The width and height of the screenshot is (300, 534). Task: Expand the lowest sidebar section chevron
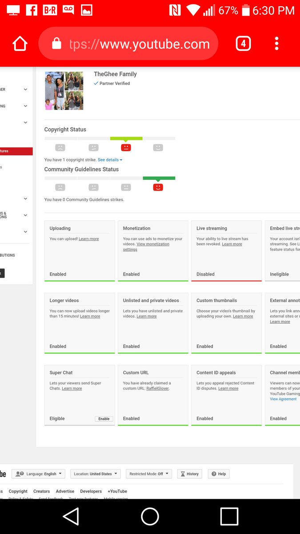click(x=25, y=231)
